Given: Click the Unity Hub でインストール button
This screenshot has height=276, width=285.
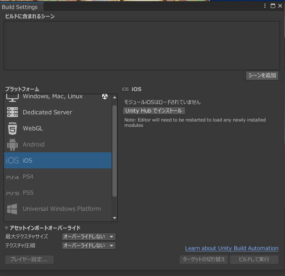Looking at the screenshot, I should (154, 111).
